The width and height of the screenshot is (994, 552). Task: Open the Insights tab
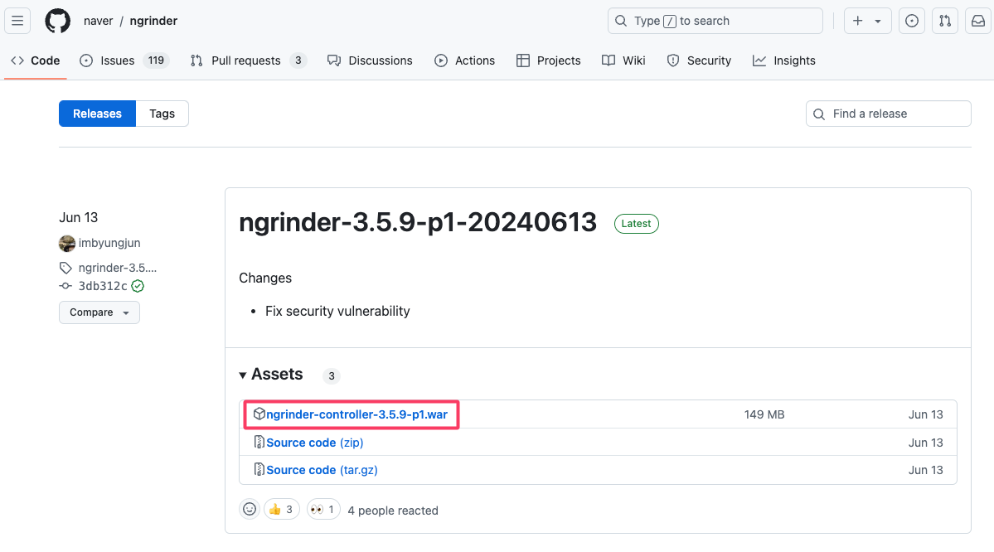(x=784, y=61)
